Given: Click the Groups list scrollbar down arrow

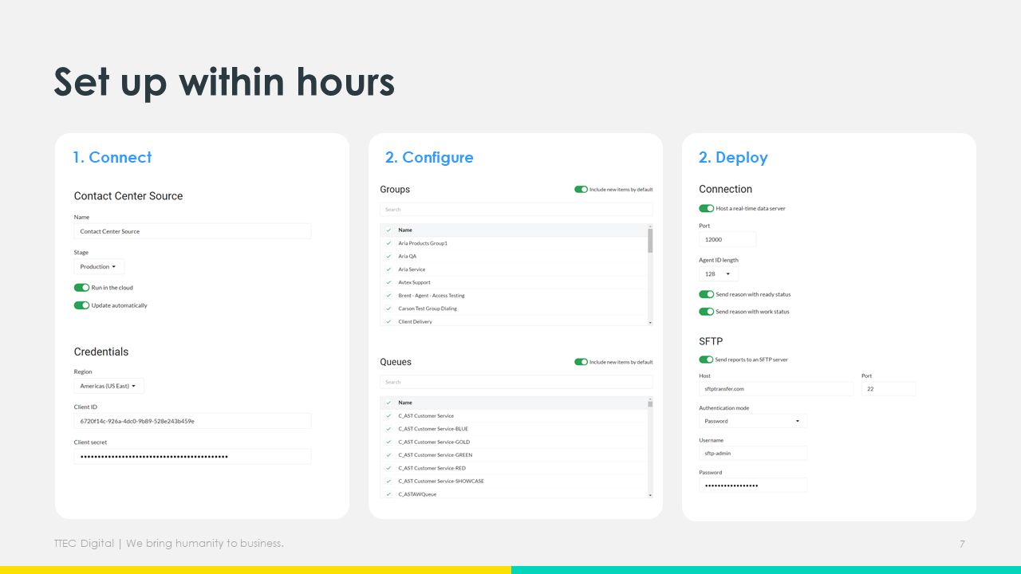Looking at the screenshot, I should point(650,322).
